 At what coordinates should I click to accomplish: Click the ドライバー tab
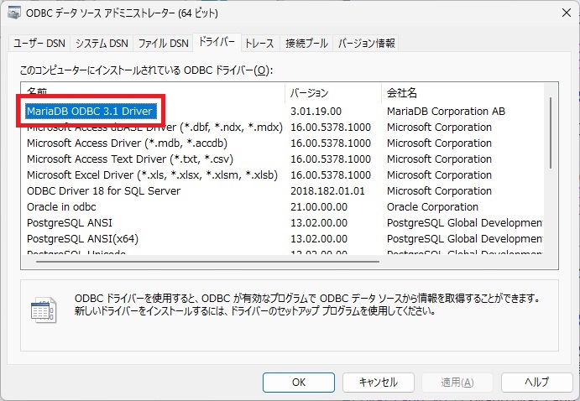coord(217,42)
